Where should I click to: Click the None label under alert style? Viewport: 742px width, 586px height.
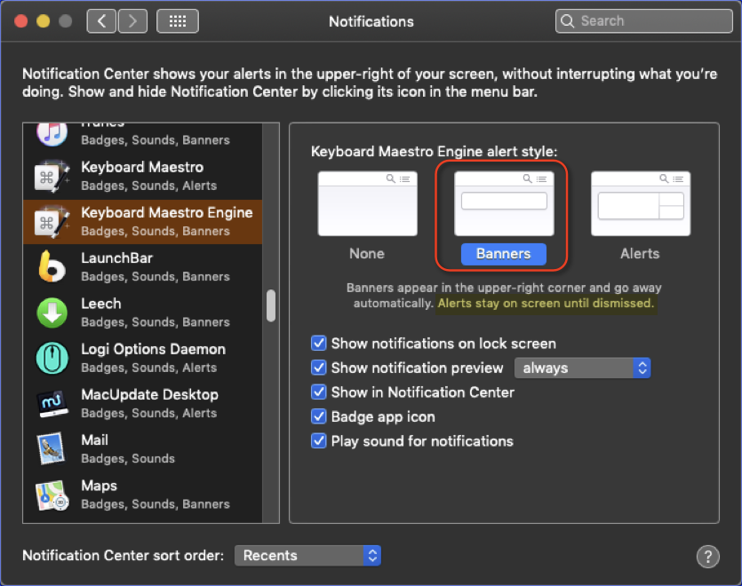click(x=367, y=254)
